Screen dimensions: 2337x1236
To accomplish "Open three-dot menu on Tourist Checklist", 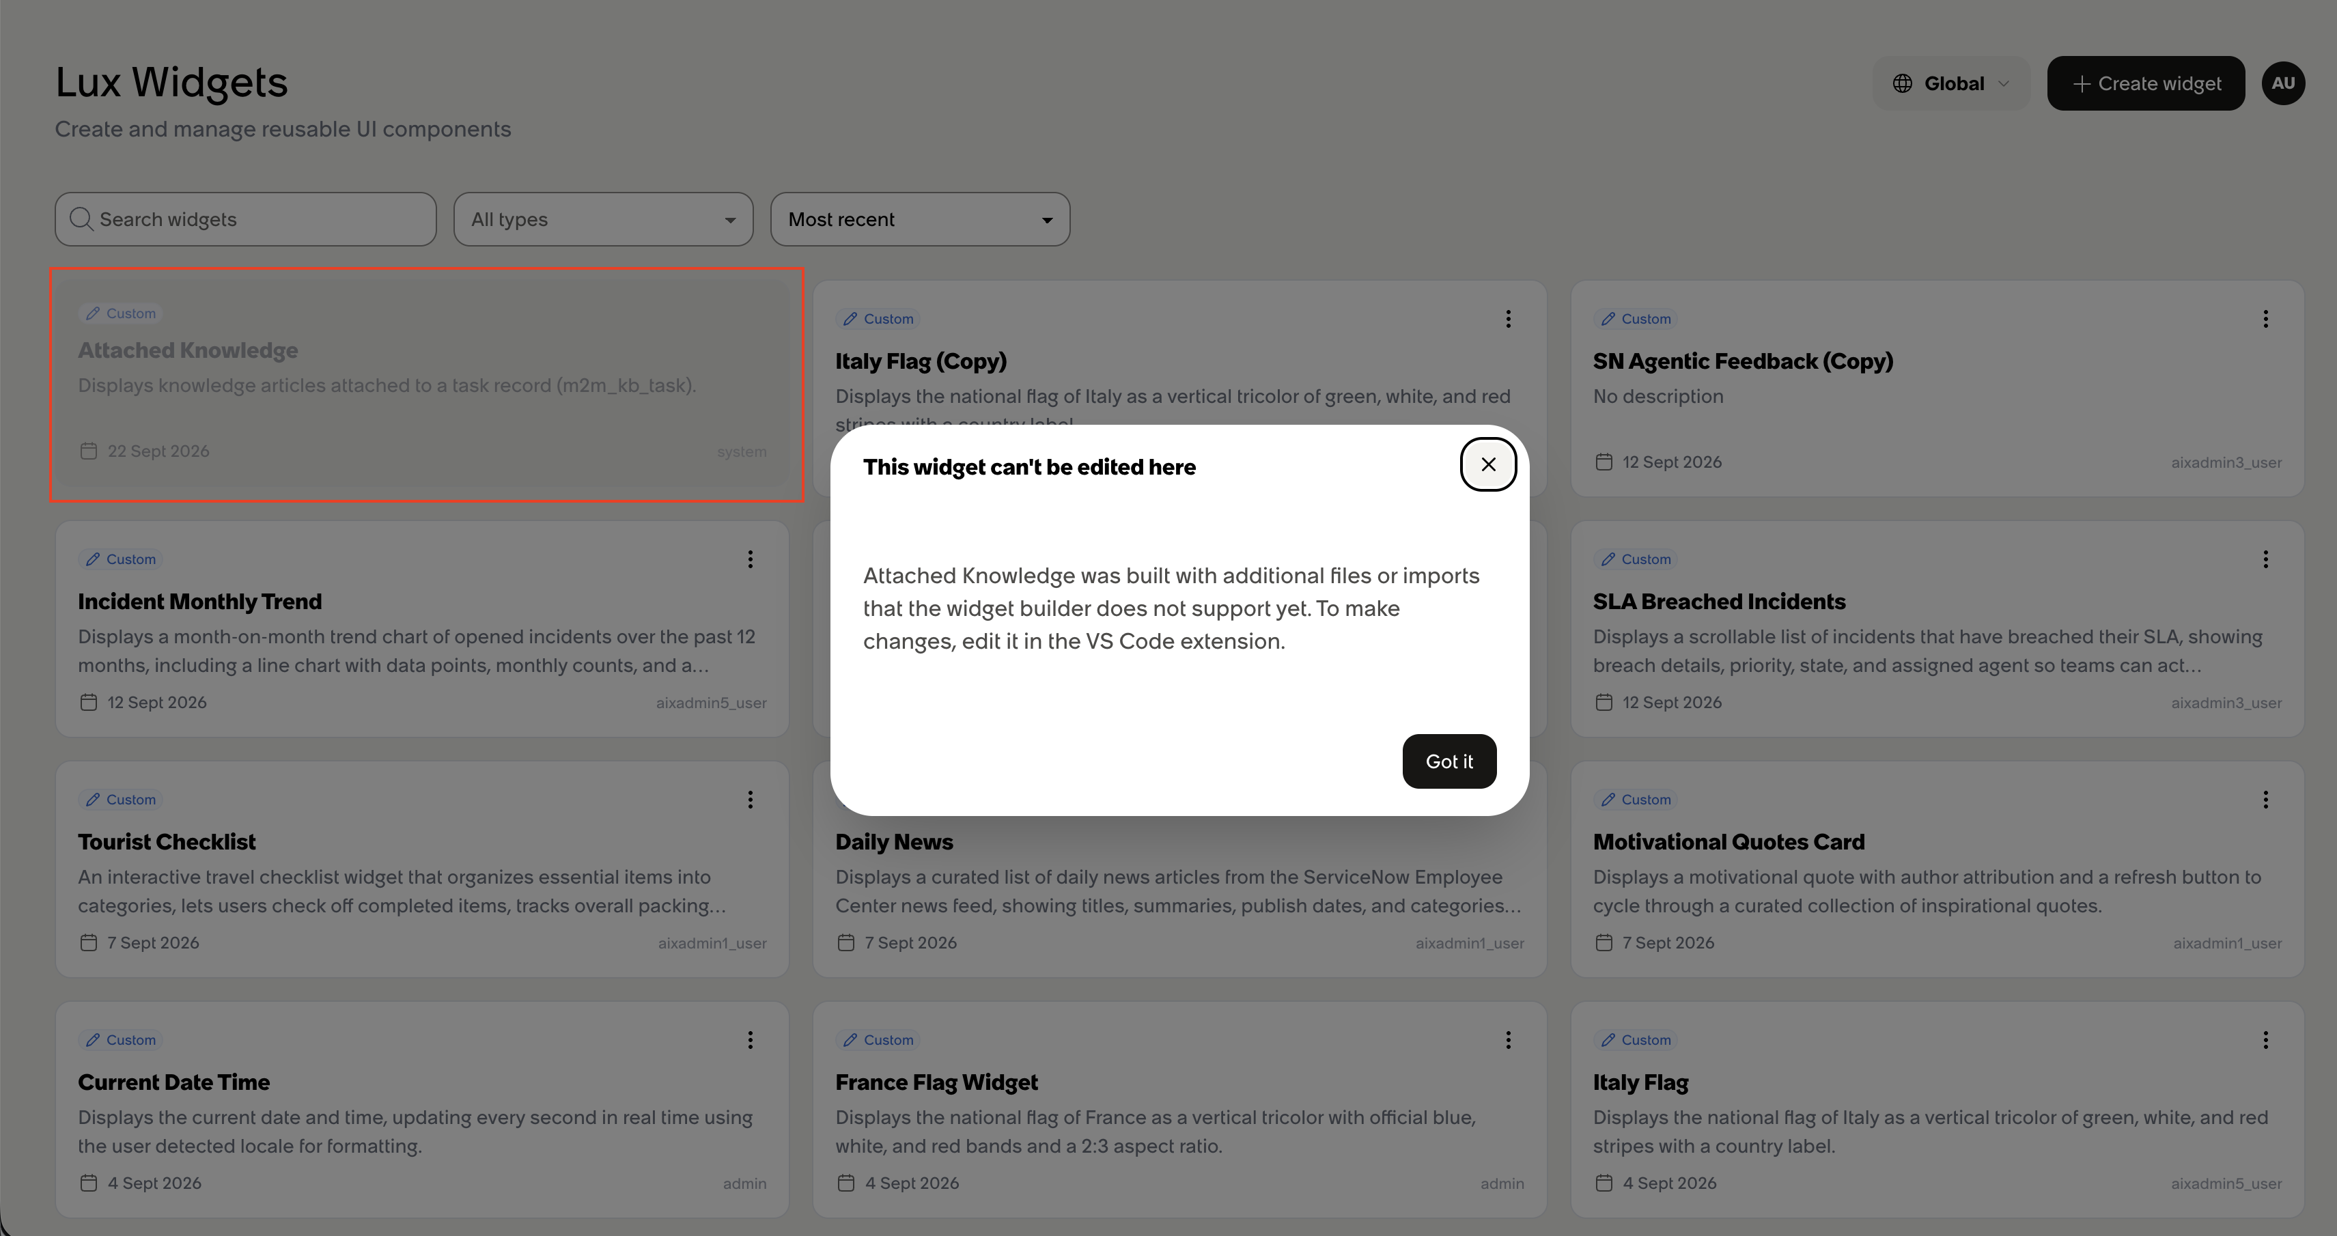I will click(x=751, y=800).
